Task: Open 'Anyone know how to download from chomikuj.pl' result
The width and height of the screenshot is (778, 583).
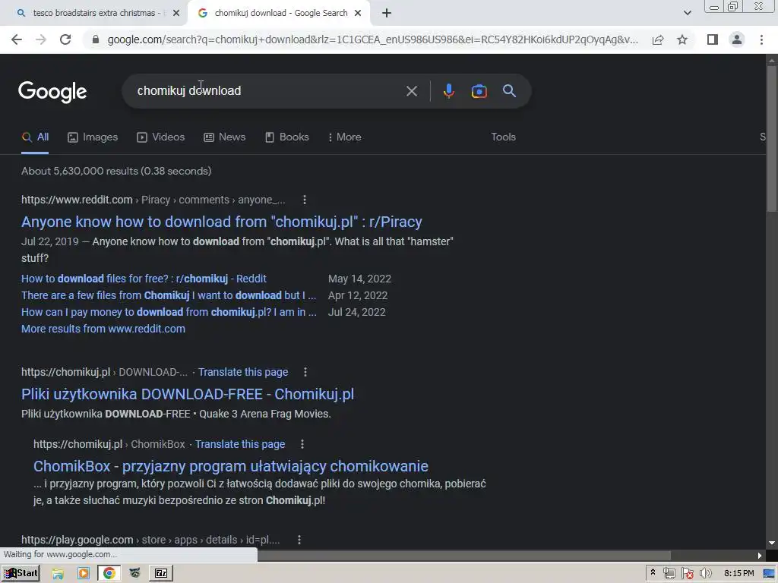Action: [221, 222]
